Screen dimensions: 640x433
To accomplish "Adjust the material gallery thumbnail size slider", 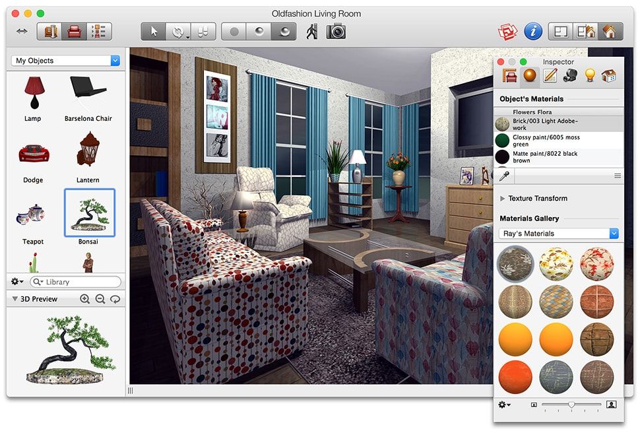I will point(571,404).
